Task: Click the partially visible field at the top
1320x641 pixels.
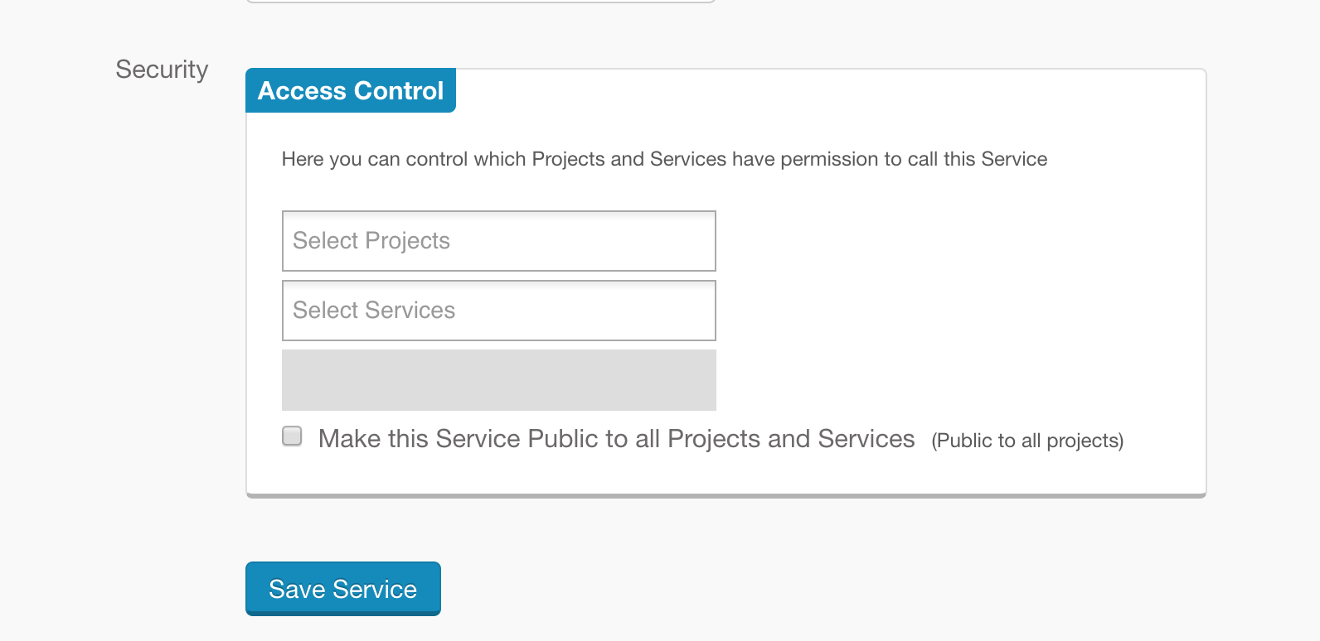Action: tap(479, 2)
